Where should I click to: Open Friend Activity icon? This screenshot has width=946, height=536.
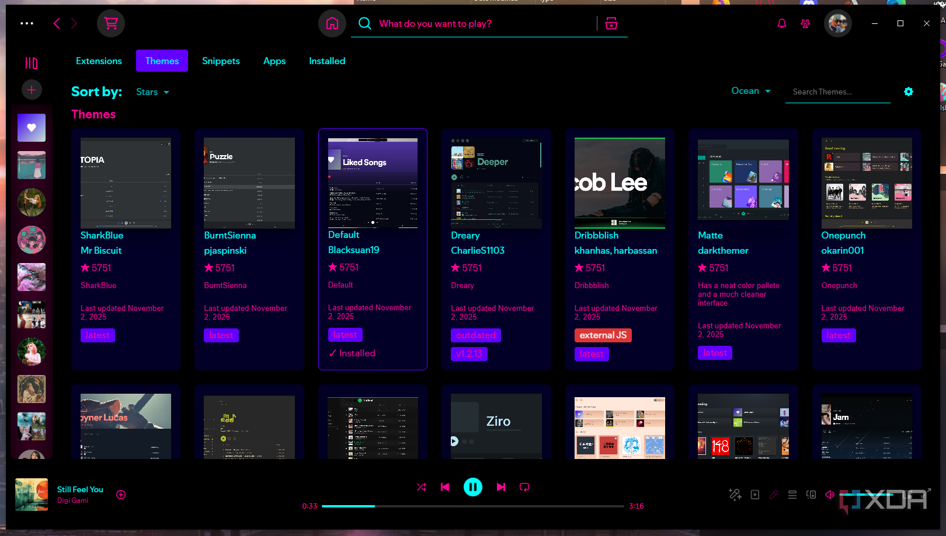click(805, 23)
